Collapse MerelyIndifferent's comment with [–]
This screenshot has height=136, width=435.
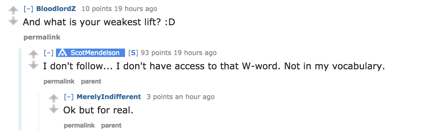69,97
